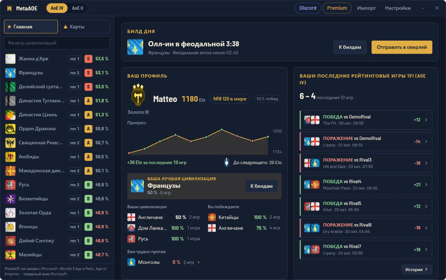The width and height of the screenshot is (446, 280).
Task: Expand the loss versus Rival6 match
Action: (x=366, y=228)
